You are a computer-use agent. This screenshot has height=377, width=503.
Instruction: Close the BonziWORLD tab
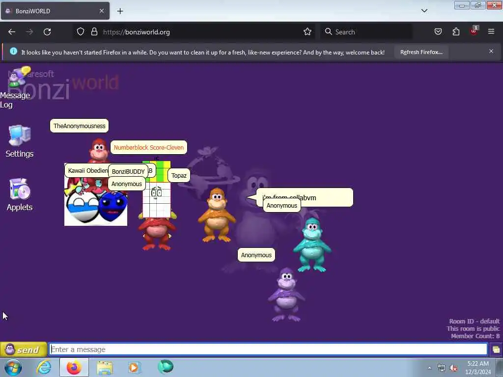[101, 11]
